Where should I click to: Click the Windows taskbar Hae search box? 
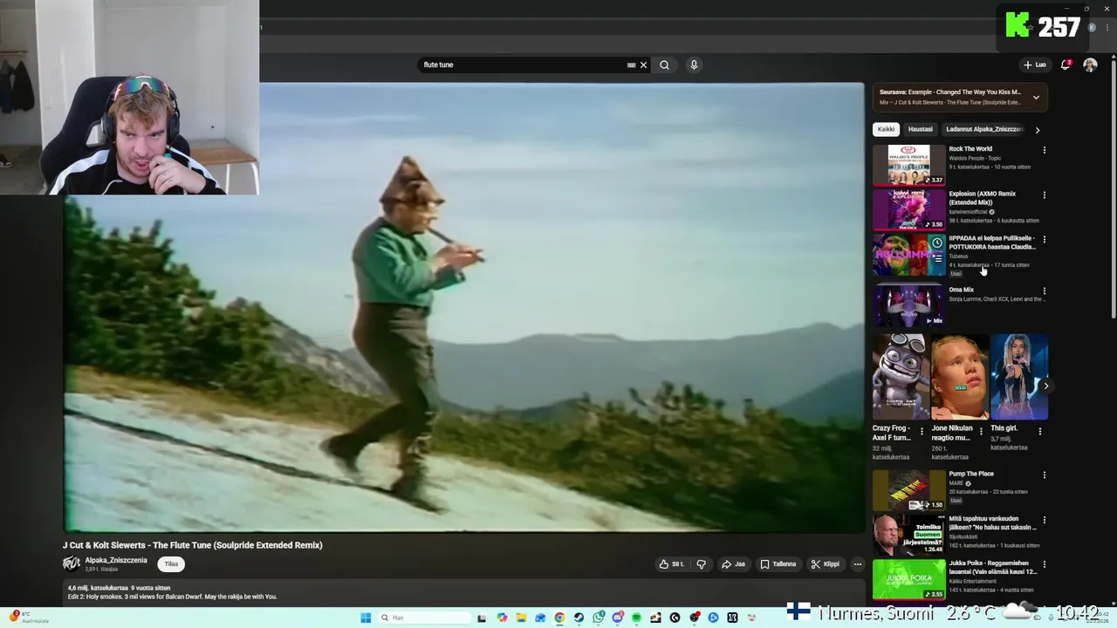[x=425, y=618]
